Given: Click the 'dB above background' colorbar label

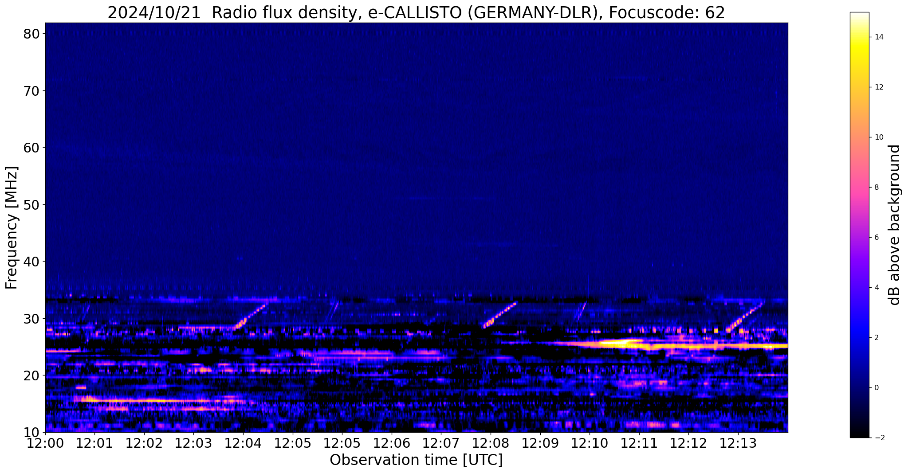Looking at the screenshot, I should [x=895, y=225].
